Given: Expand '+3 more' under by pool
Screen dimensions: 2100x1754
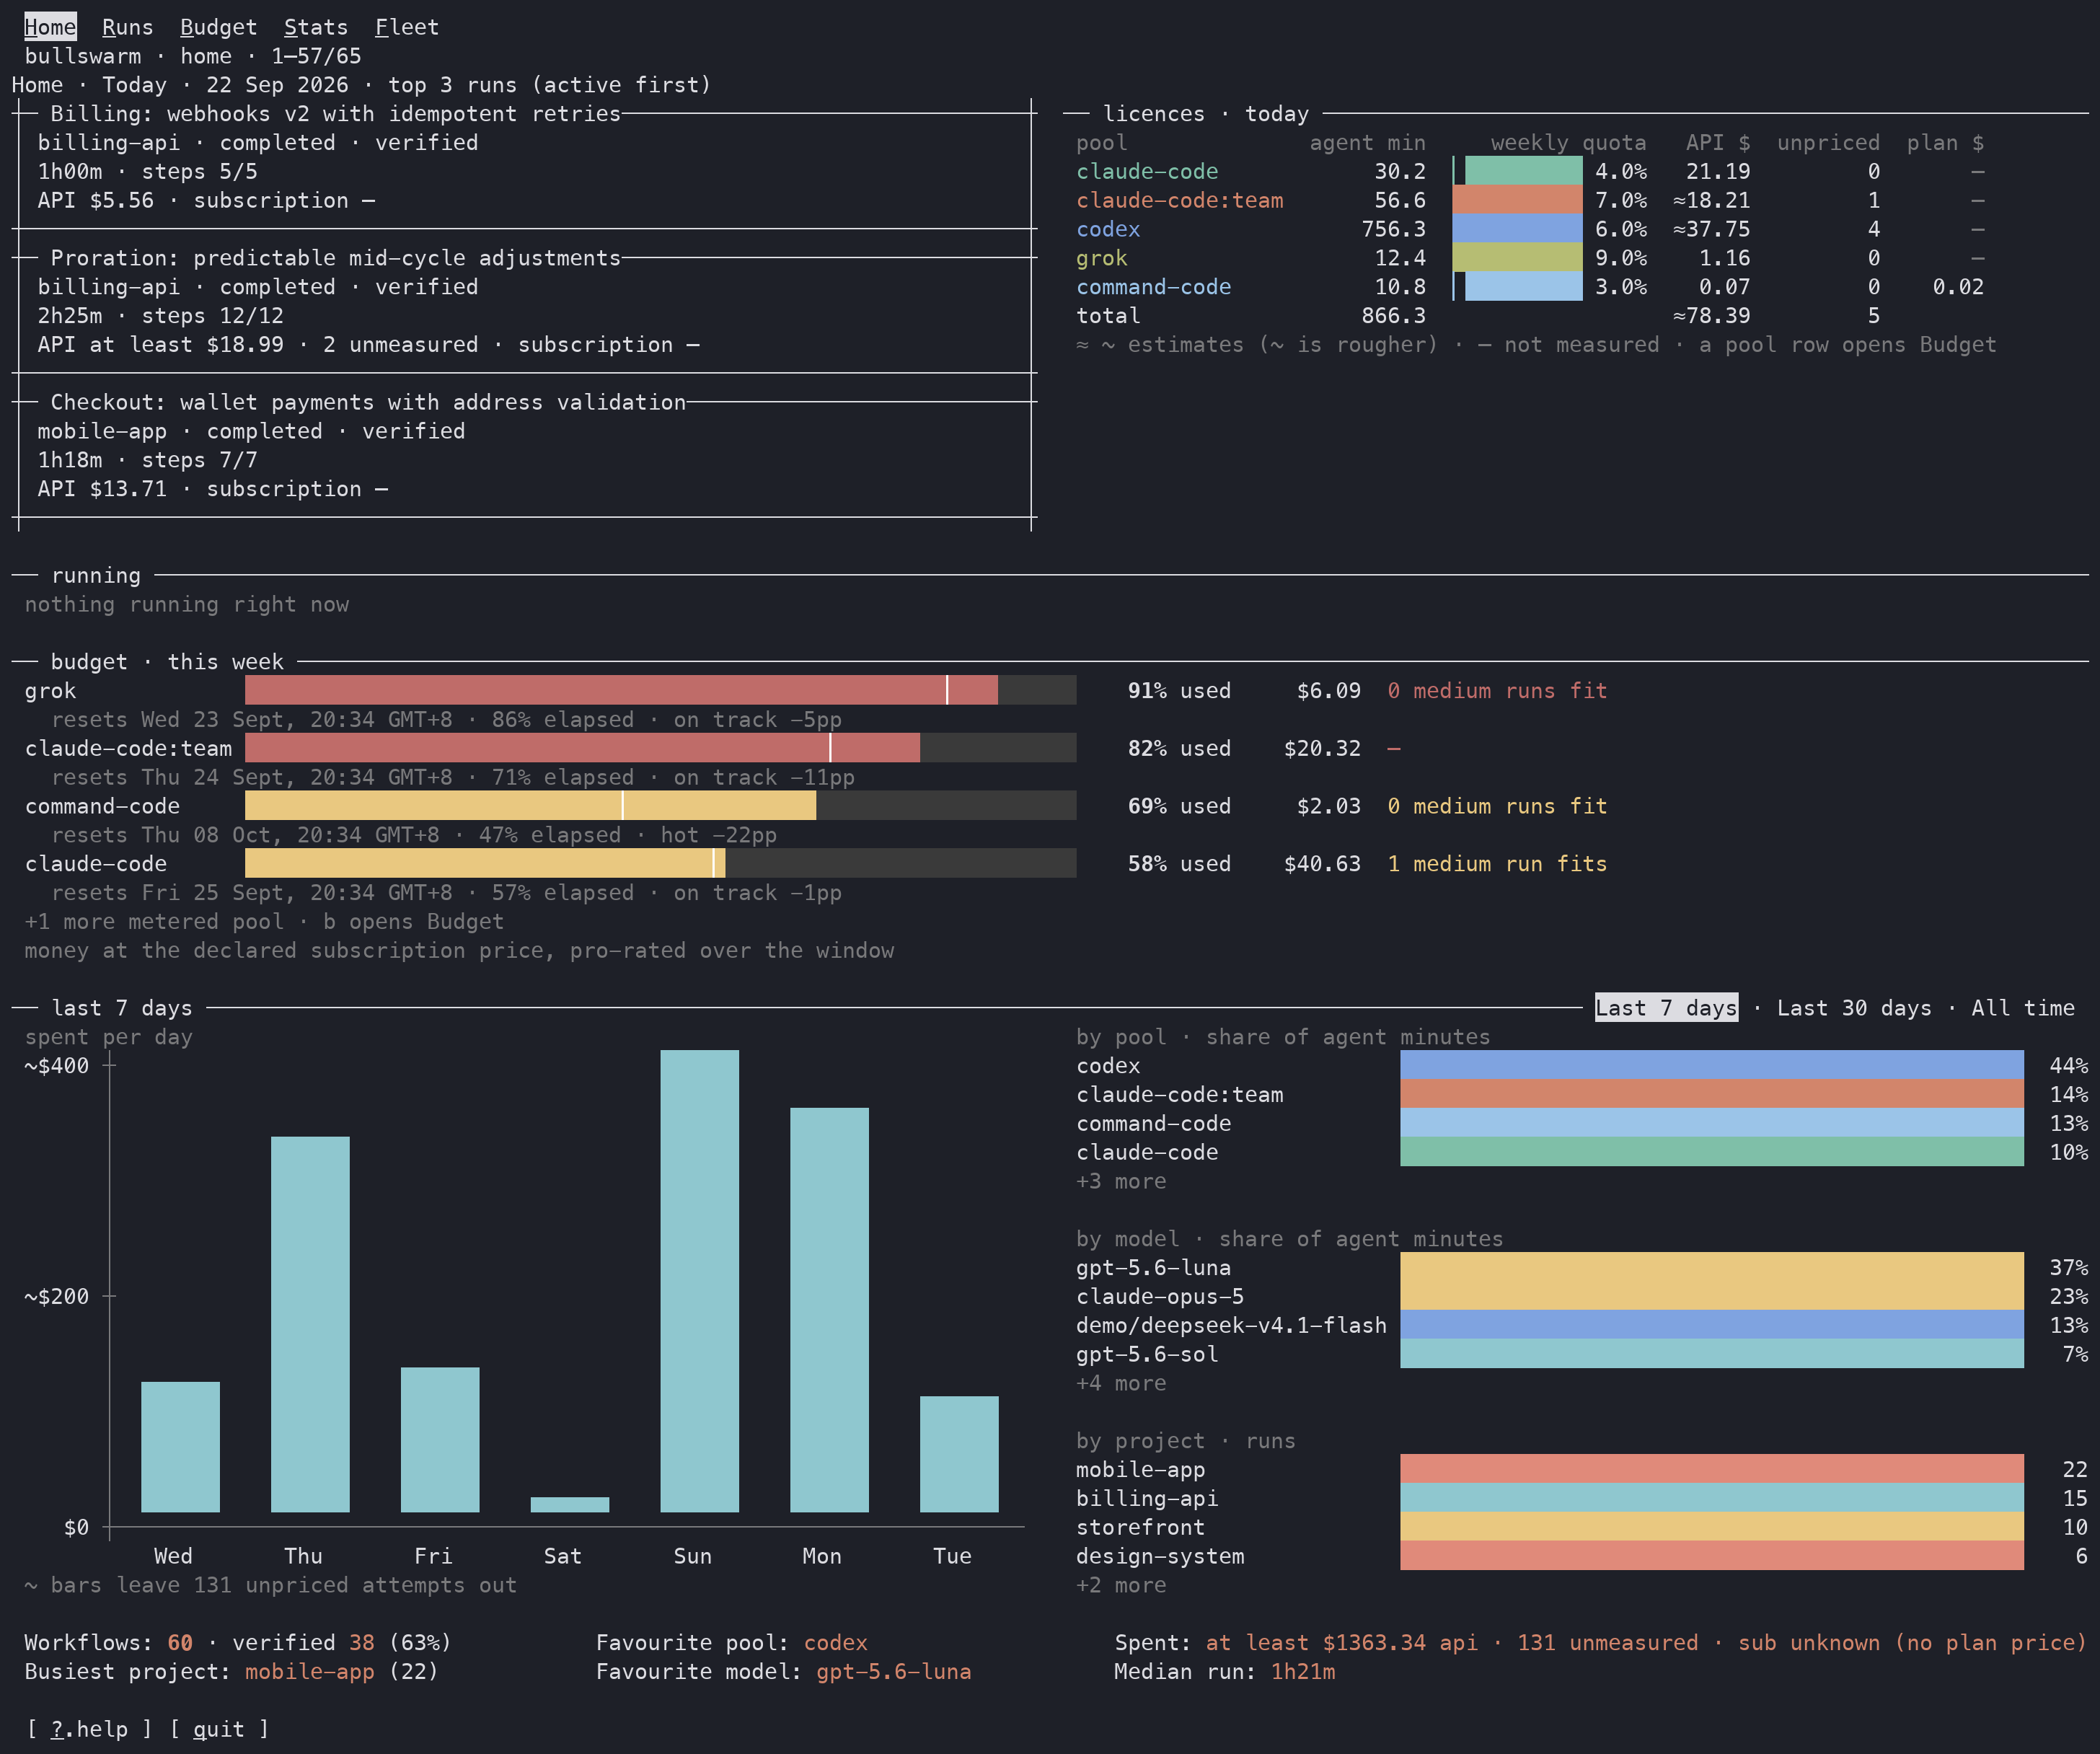Looking at the screenshot, I should (1121, 1181).
